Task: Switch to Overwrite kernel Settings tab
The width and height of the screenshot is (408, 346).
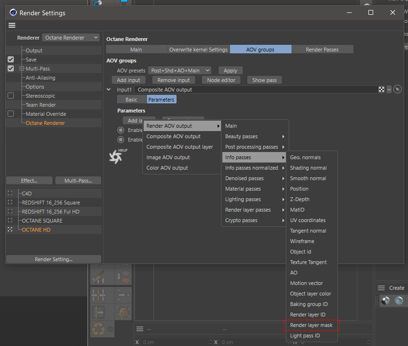Action: coord(199,50)
